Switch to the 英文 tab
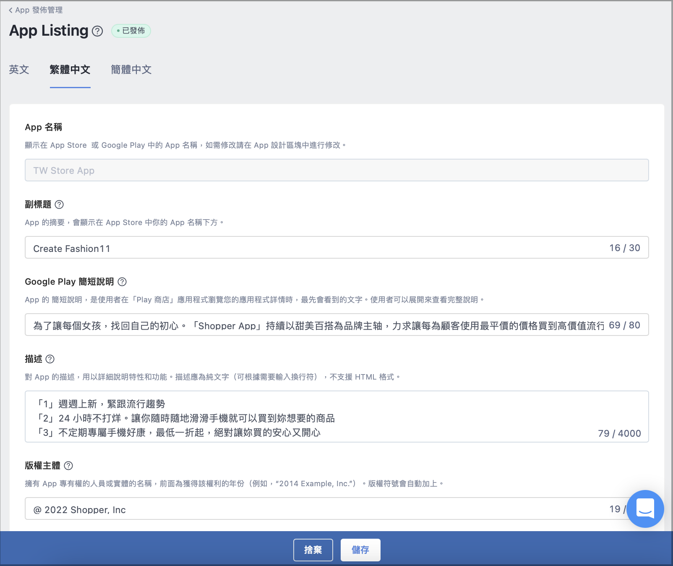 [19, 70]
